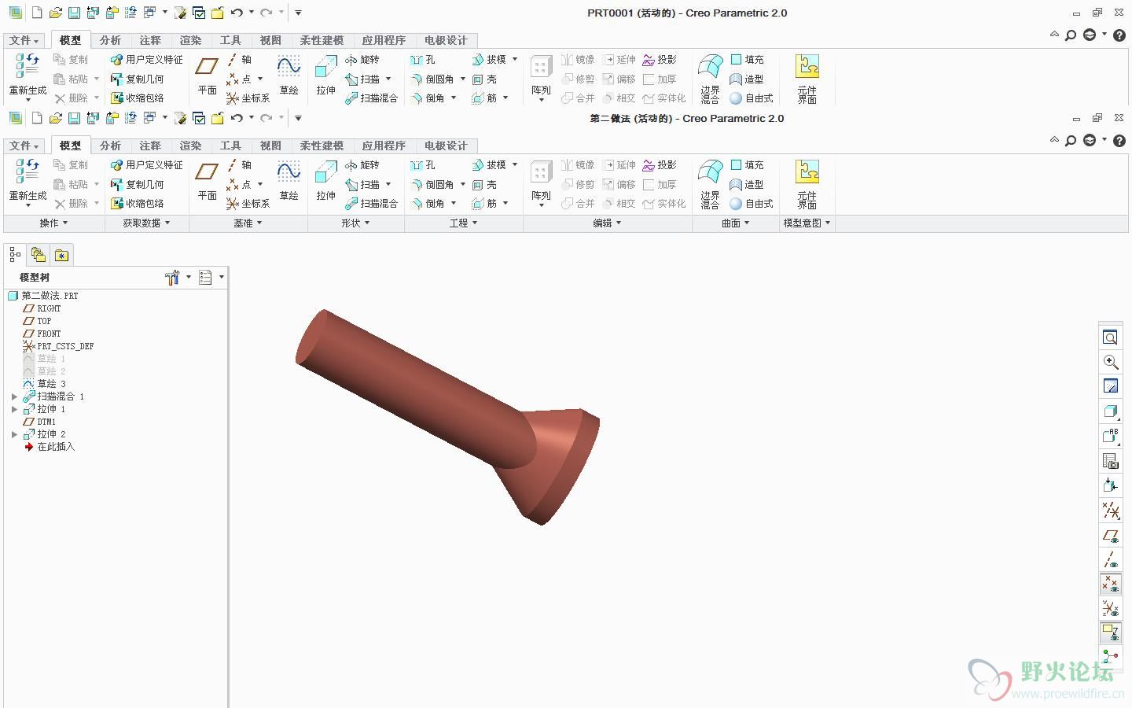Switch to 渲染 tab in 第二做法 window
The height and width of the screenshot is (708, 1132).
(190, 146)
